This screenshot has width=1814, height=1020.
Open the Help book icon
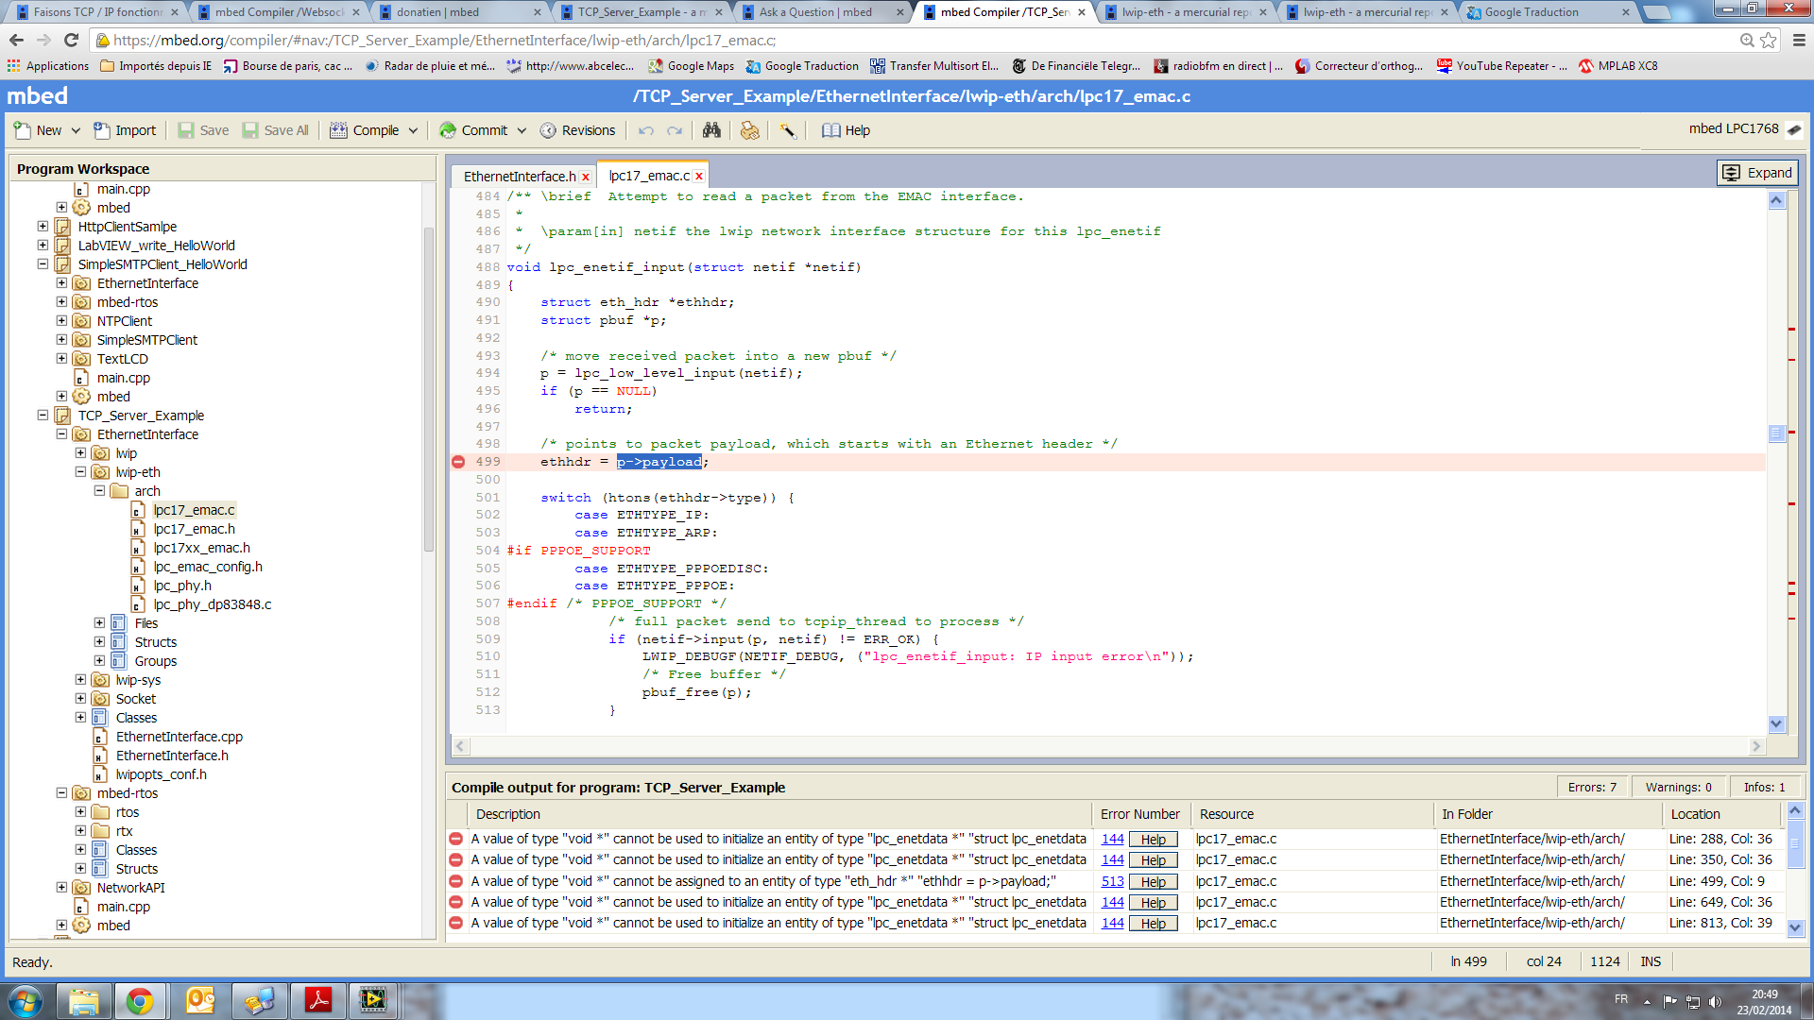[x=830, y=130]
